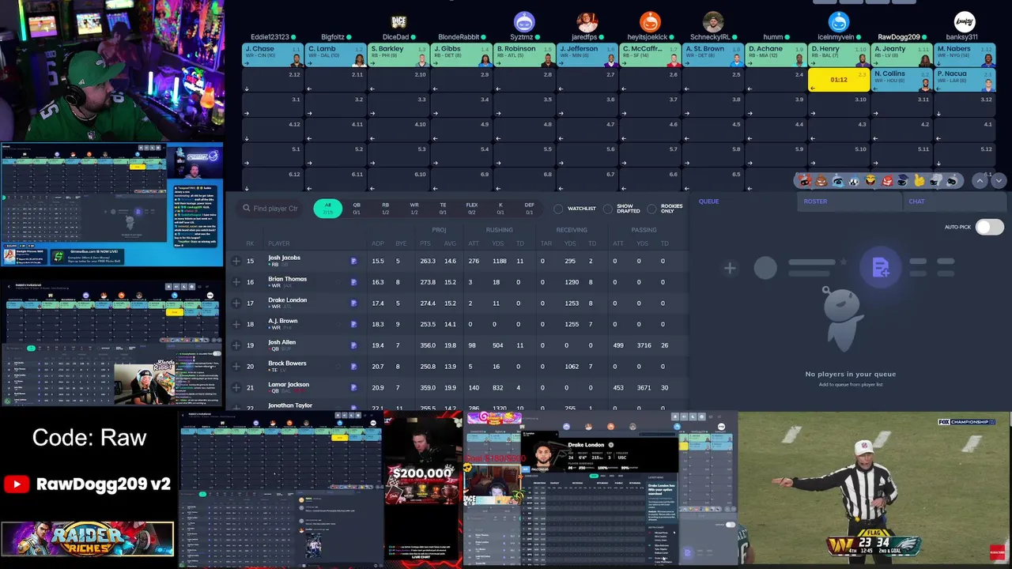
Task: Filter players by RB position
Action: pos(386,209)
